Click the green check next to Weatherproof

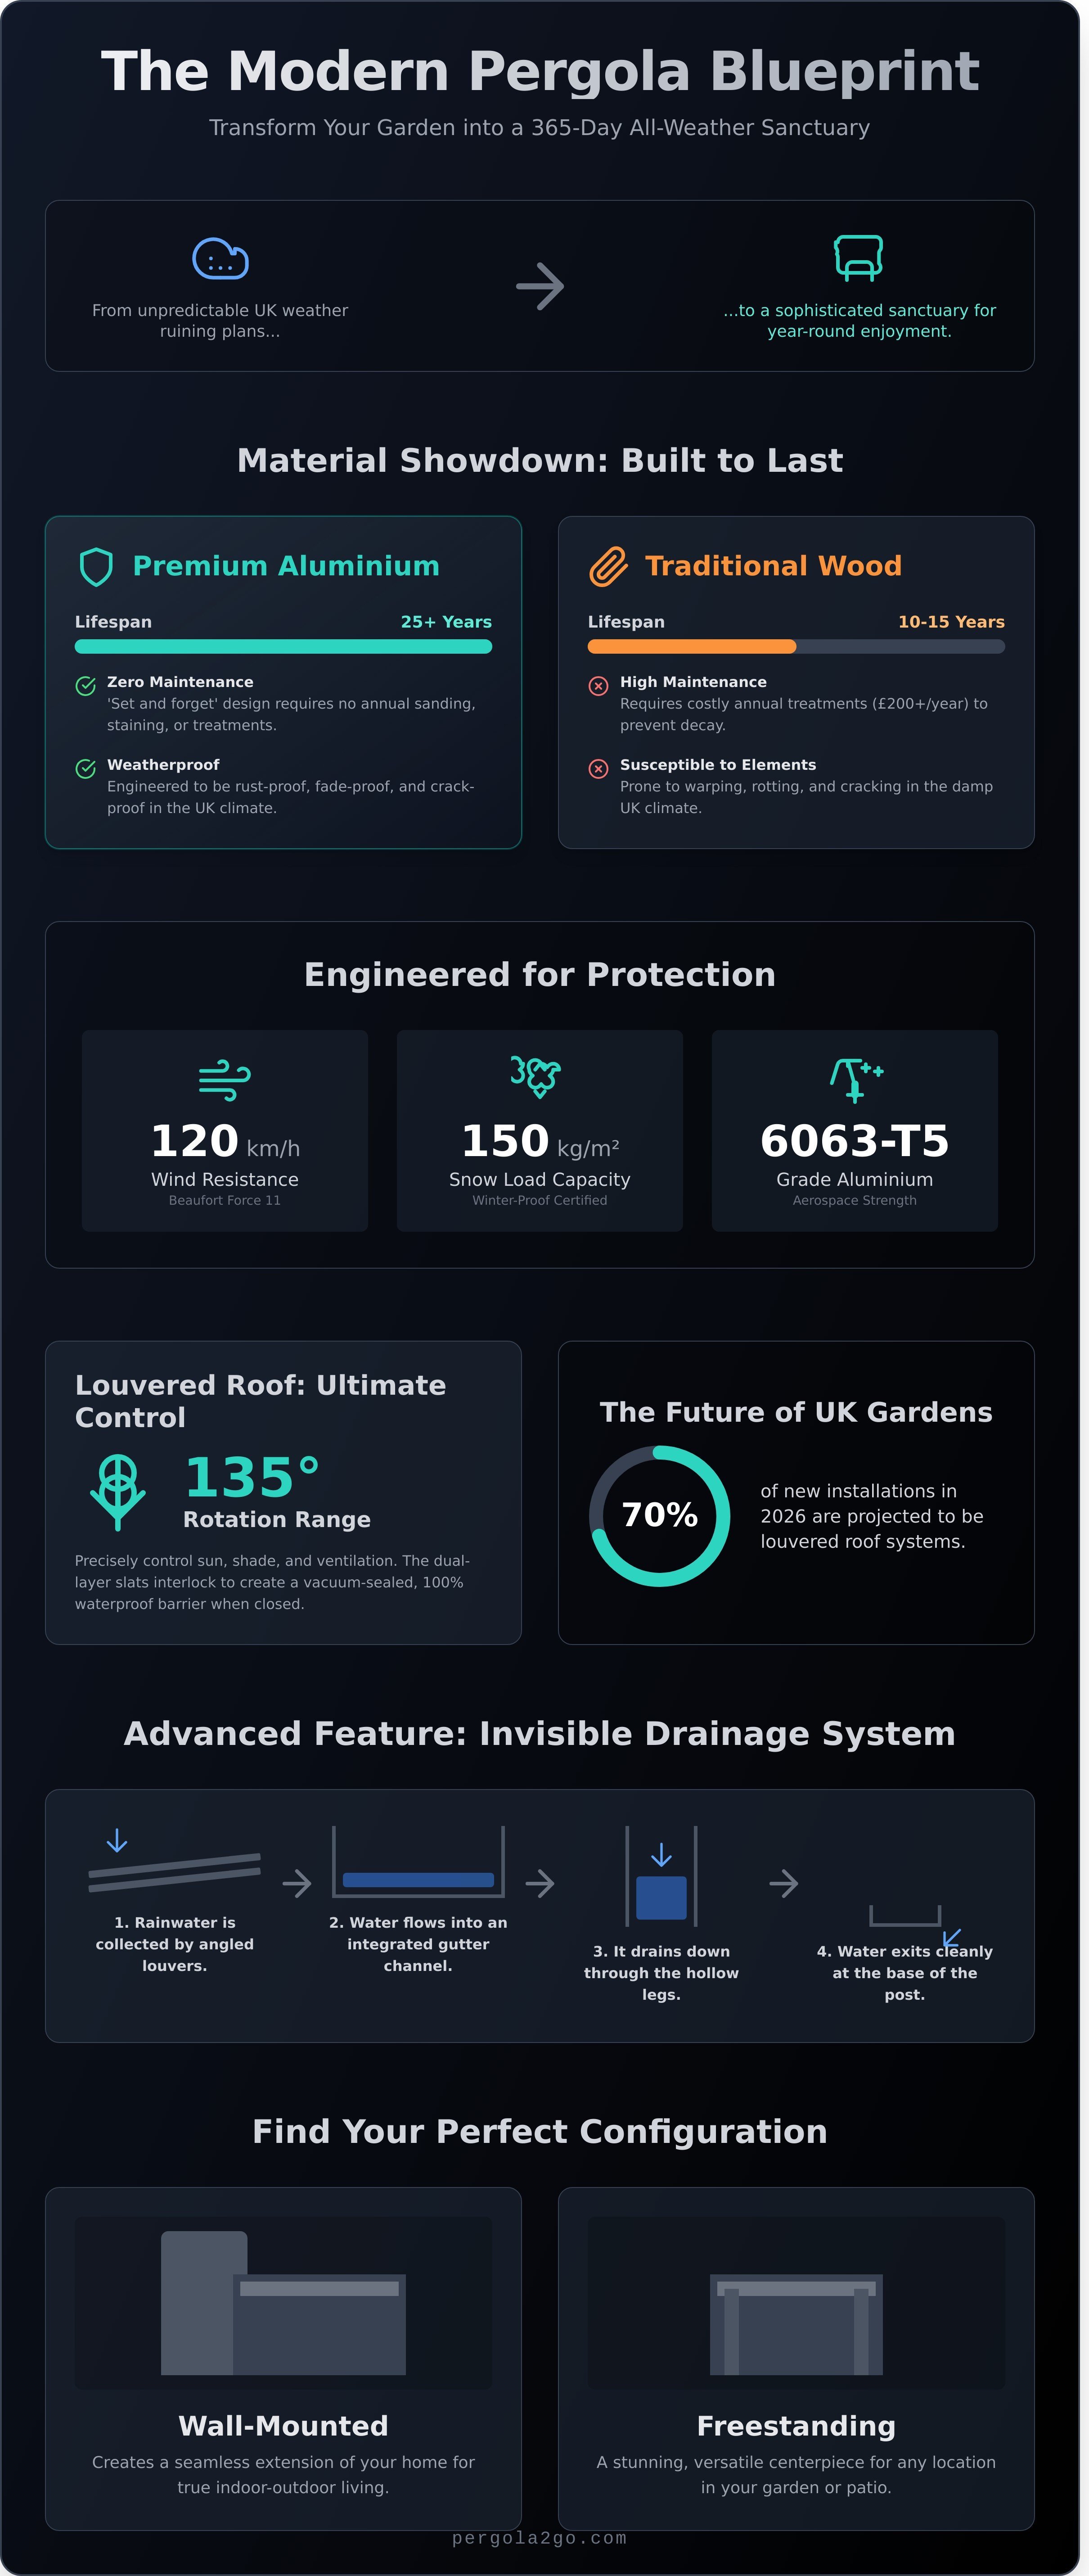coord(86,768)
